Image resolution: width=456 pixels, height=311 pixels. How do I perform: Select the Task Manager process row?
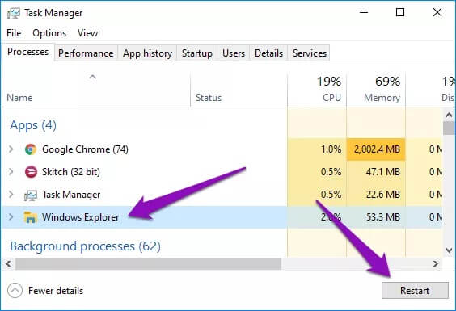(222, 195)
